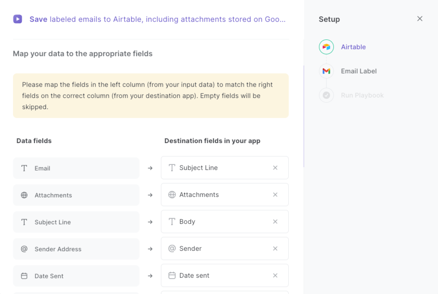Screen dimensions: 438x294
Task: Click the Airtable logo in the Setup panel
Action: pos(326,47)
